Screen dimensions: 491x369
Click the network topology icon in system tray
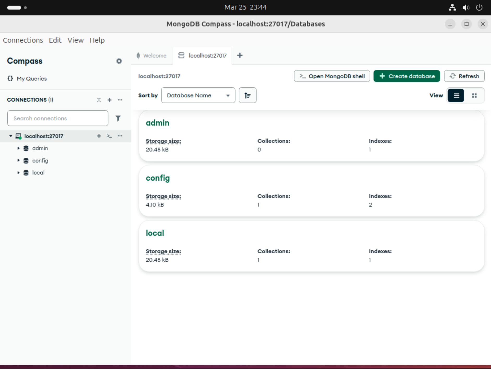coord(452,8)
